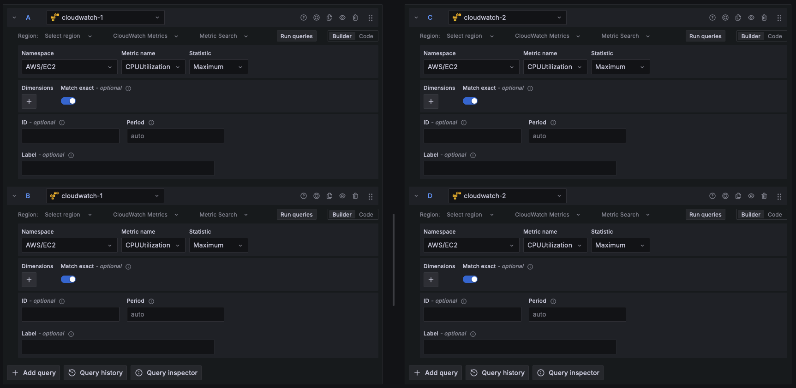Select Builder mode in query D
This screenshot has width=796, height=388.
[751, 215]
